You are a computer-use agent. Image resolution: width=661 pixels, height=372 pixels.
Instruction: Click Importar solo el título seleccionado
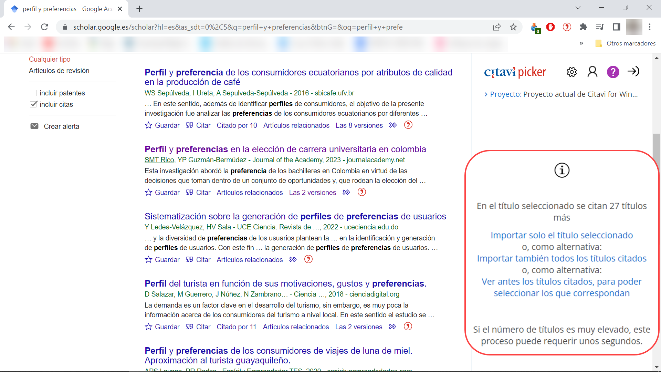tap(562, 235)
